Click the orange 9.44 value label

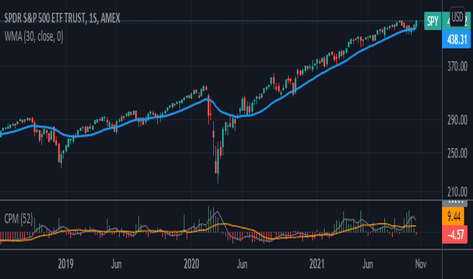pos(453,216)
